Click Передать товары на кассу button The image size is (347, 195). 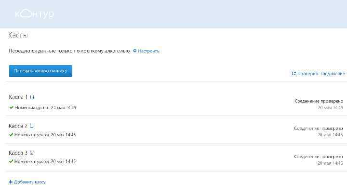coord(40,71)
